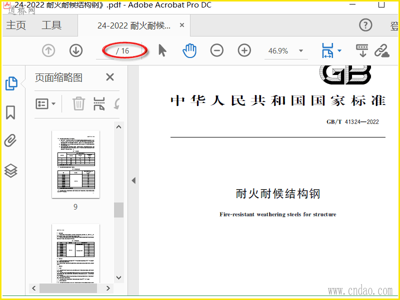Click the fit width page icon

(327, 50)
